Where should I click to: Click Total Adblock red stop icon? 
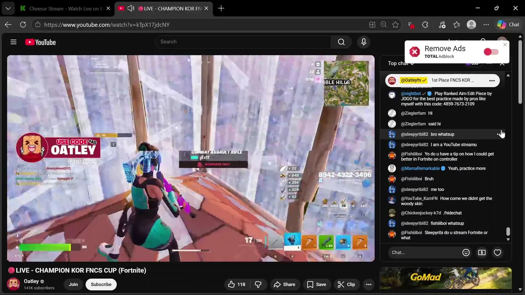415,52
